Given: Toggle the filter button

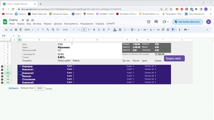Looking at the screenshot, I should [x=173, y=30].
